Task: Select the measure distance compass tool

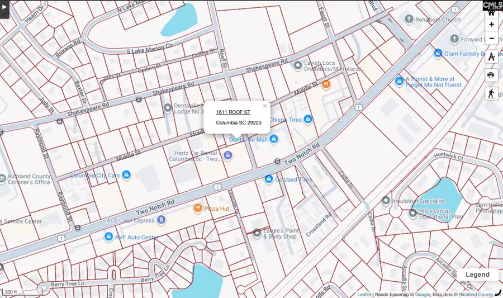Action: coord(491,57)
